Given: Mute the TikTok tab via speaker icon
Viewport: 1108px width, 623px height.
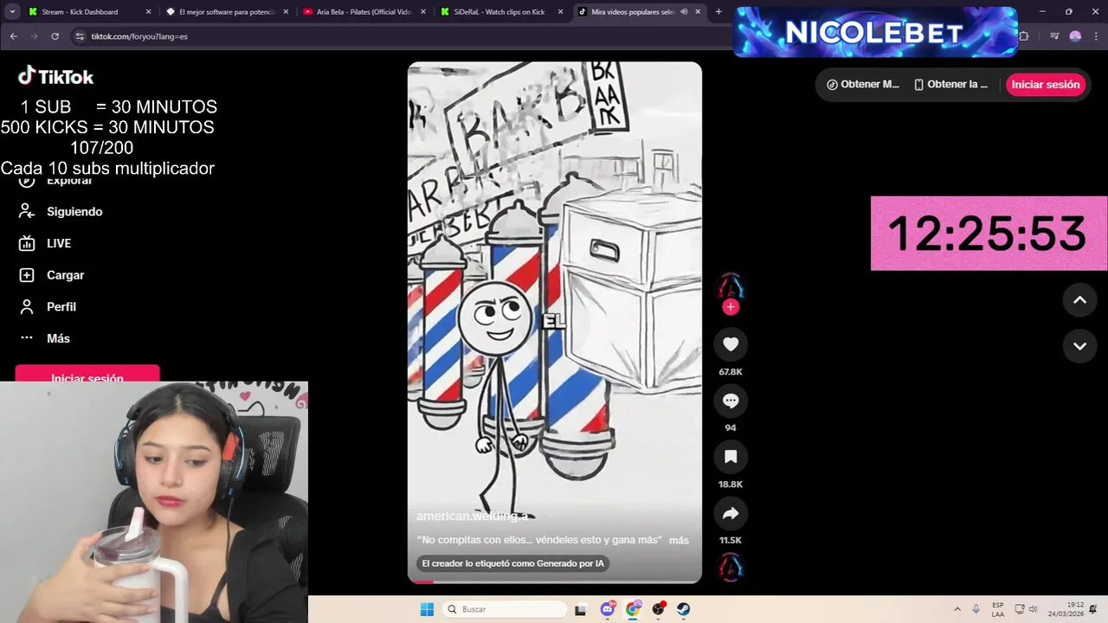Looking at the screenshot, I should 684,12.
